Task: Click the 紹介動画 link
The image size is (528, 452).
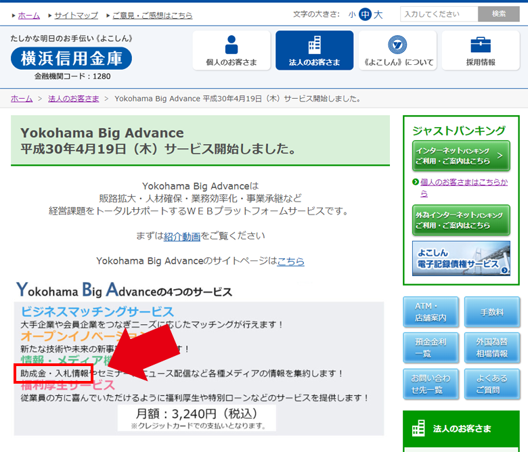Action: (182, 236)
